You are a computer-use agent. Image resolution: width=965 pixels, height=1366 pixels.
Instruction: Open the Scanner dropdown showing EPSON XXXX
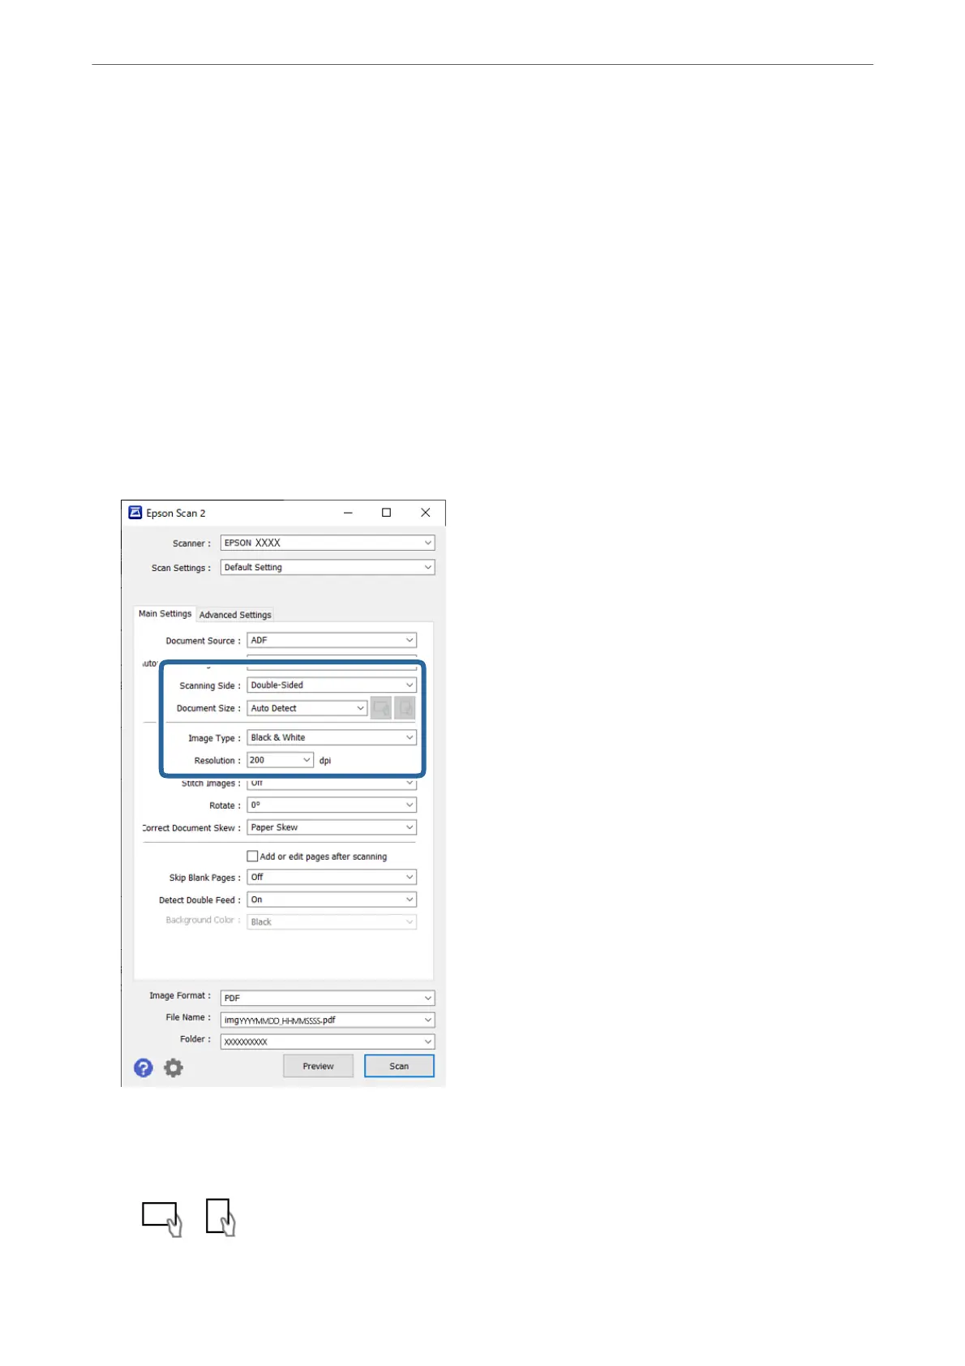point(328,543)
